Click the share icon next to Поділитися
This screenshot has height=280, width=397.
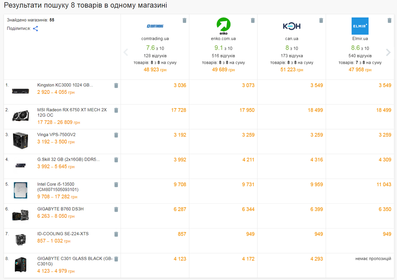pos(35,29)
